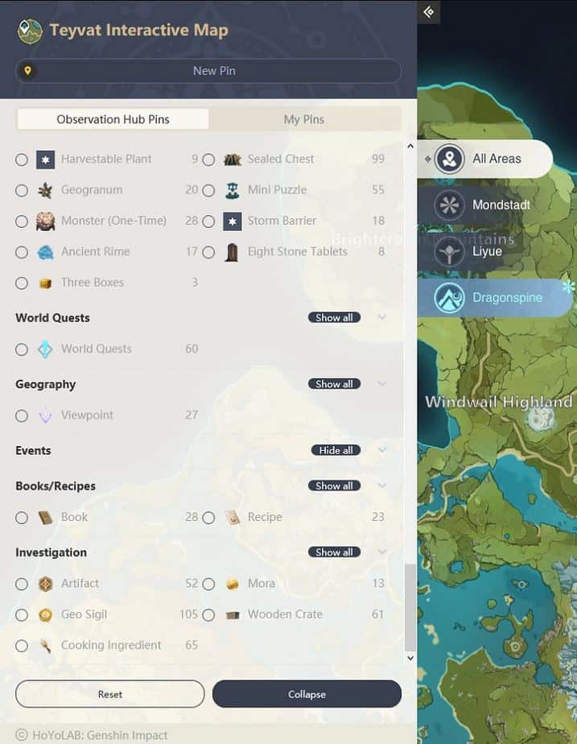This screenshot has height=744, width=577.
Task: Collapse the Geography section chevron
Action: pos(382,384)
